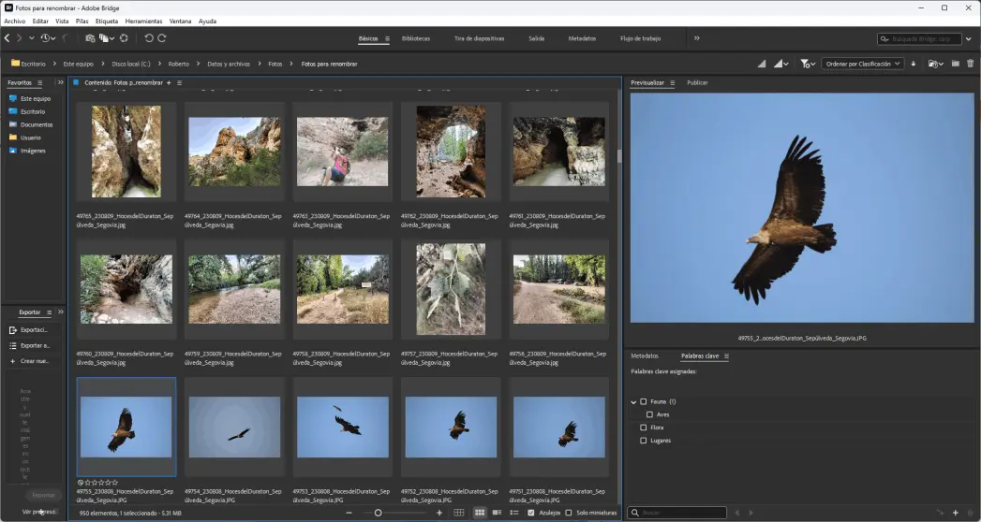Click the rotate 90° counterclockwise icon

point(149,38)
